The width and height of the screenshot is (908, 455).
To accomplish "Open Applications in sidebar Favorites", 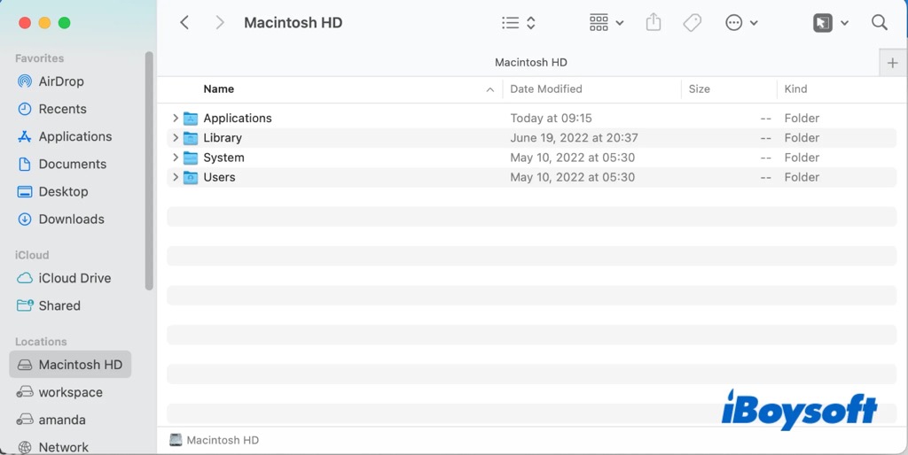I will point(75,136).
